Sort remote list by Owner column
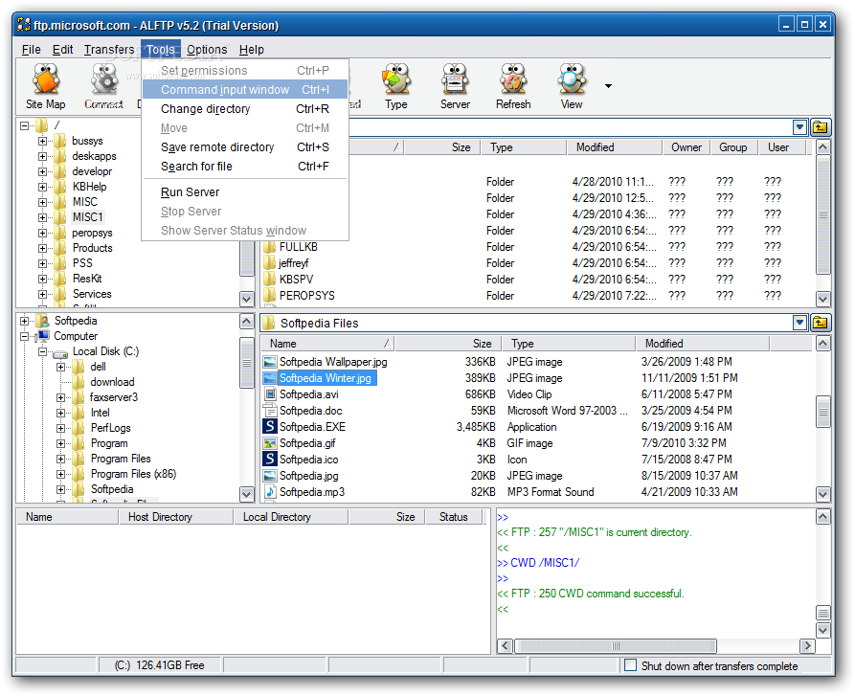The height and width of the screenshot is (696, 855). (x=686, y=147)
